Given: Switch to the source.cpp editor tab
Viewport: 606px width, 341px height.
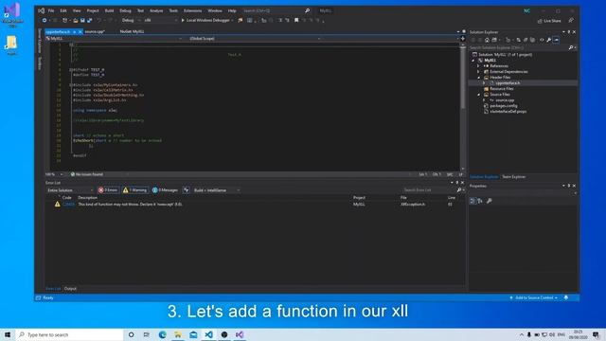Looking at the screenshot, I should pos(95,31).
